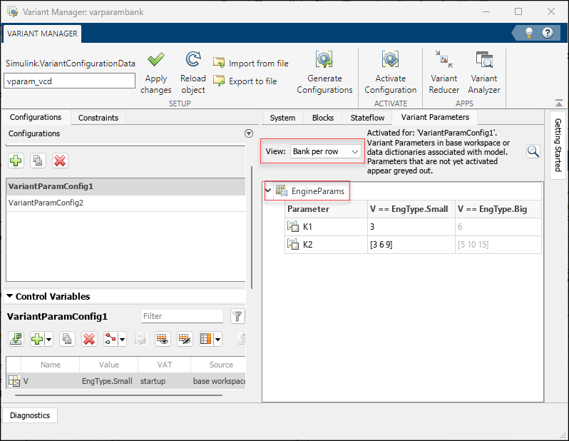Image resolution: width=569 pixels, height=441 pixels.
Task: Click the K2 parameter icon
Action: [x=293, y=244]
